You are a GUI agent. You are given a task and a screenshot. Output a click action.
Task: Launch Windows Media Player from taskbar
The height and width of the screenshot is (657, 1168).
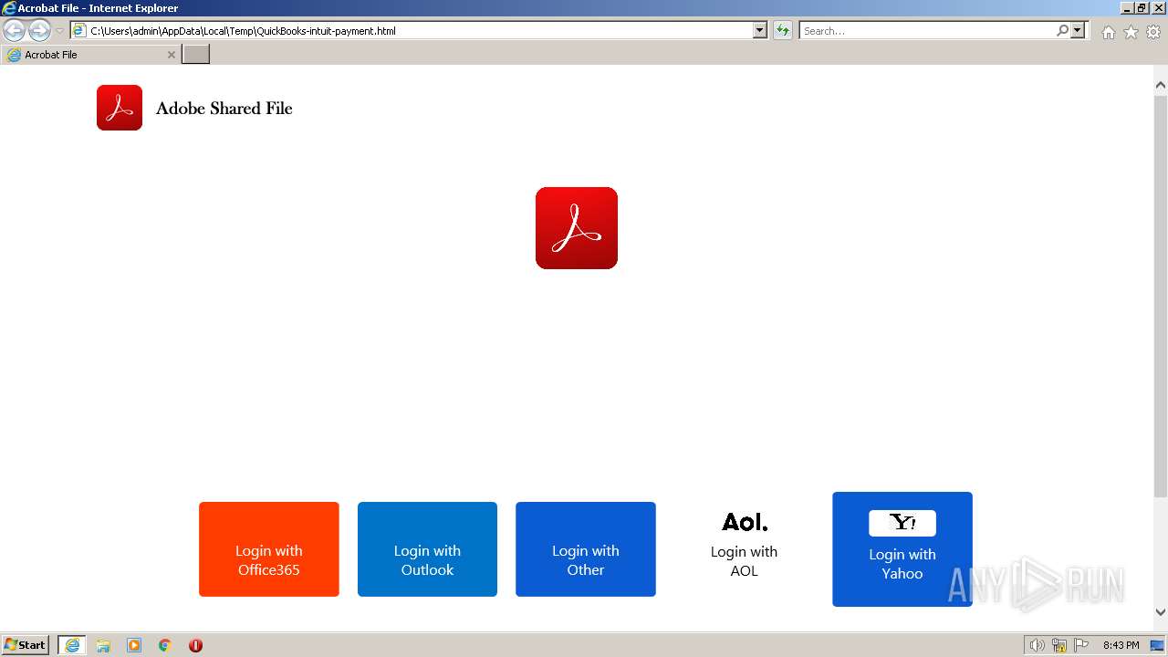point(134,645)
